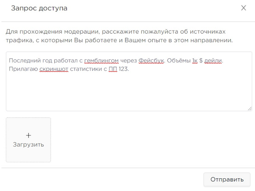Click the Запрос доступа dialog title
Viewport: 255px width, 191px height.
click(39, 8)
